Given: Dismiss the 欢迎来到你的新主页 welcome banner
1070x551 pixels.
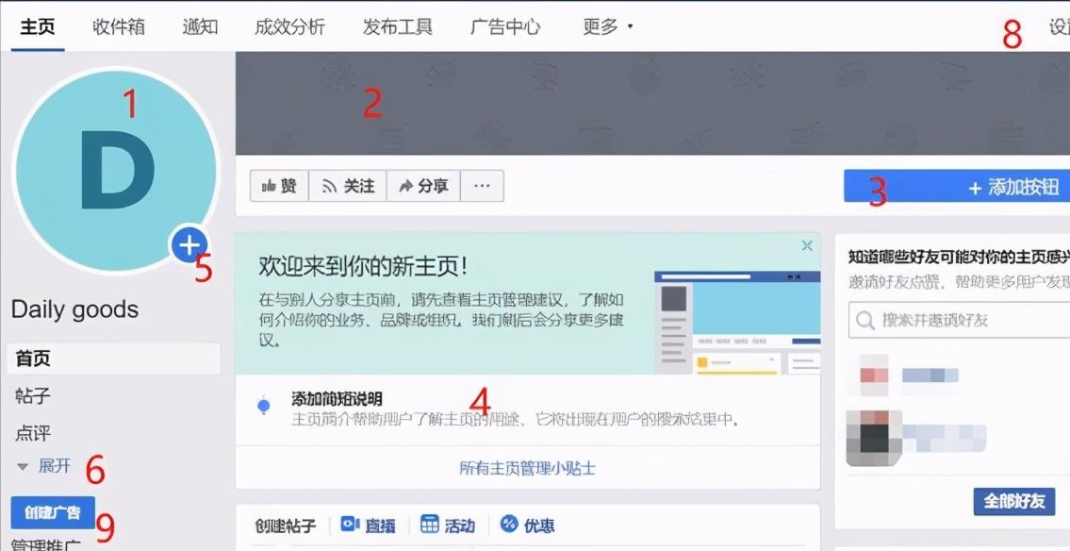Looking at the screenshot, I should [807, 244].
